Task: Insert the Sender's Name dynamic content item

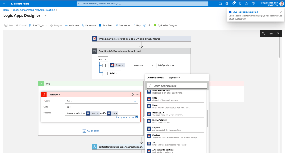Action: [x=176, y=121]
